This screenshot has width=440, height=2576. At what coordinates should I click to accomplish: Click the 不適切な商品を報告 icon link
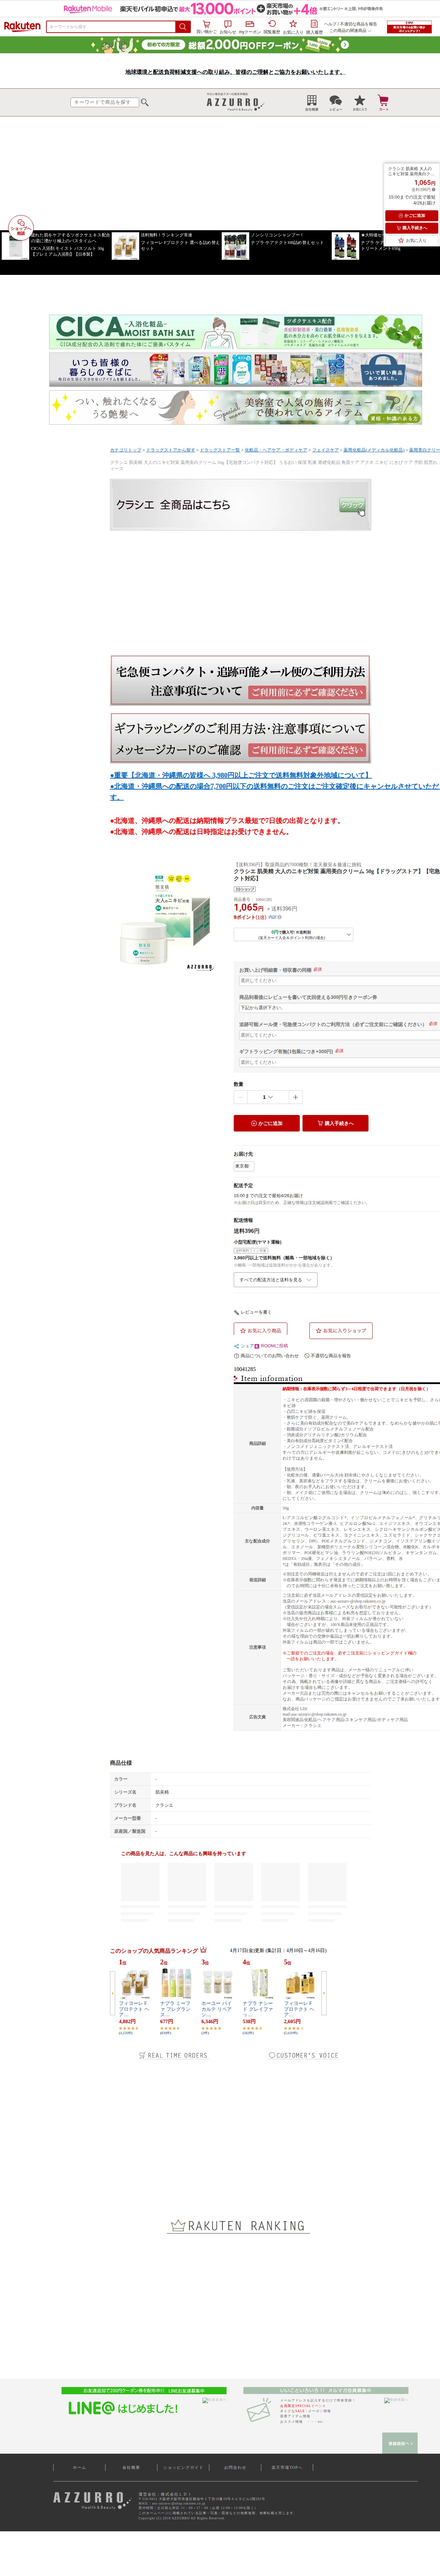328,1356
